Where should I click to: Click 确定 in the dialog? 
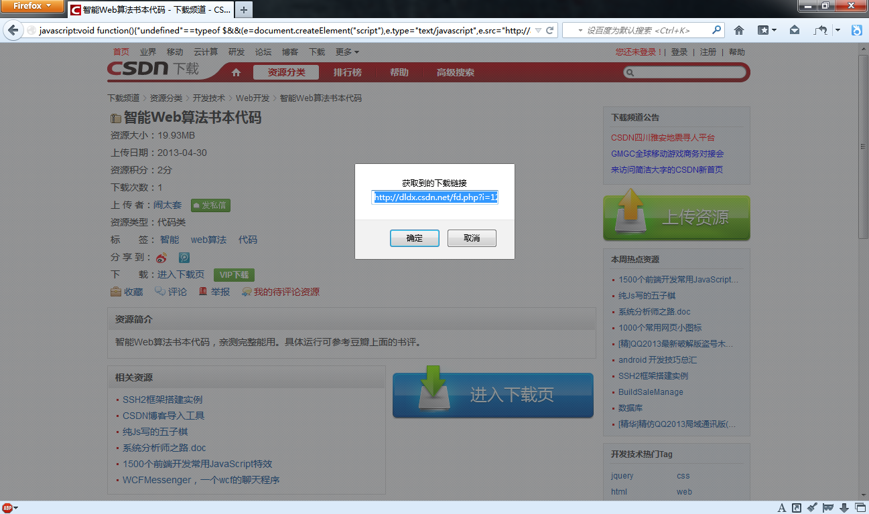click(x=415, y=238)
